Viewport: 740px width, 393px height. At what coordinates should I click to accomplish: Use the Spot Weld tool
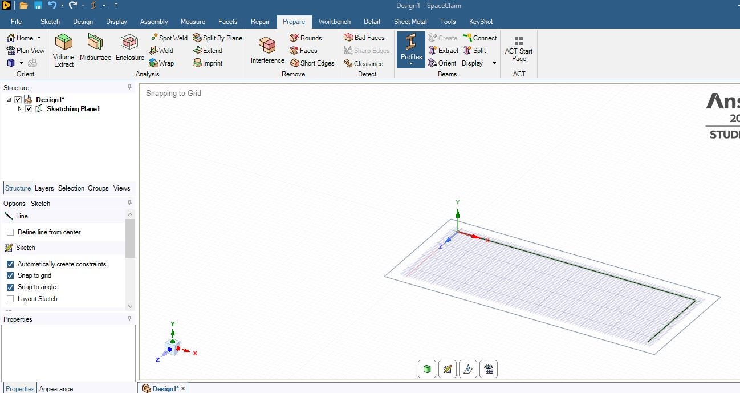pos(168,38)
